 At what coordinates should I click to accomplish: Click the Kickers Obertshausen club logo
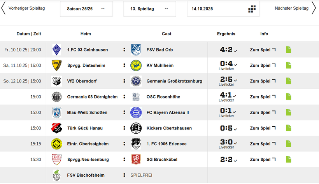tap(136, 128)
